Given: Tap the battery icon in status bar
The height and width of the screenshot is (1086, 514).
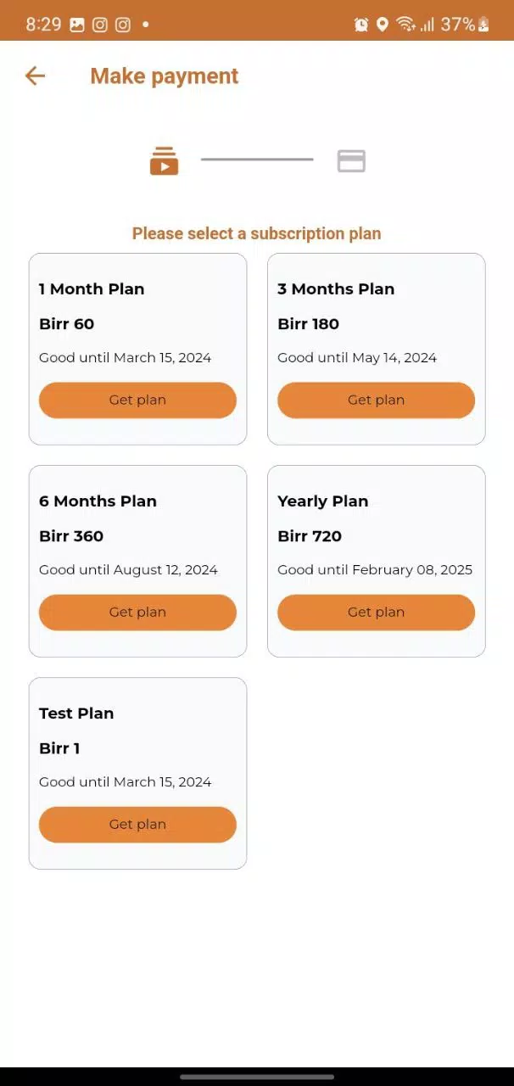Looking at the screenshot, I should tap(483, 25).
